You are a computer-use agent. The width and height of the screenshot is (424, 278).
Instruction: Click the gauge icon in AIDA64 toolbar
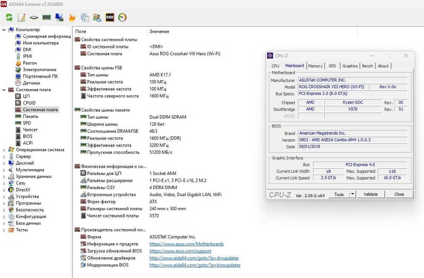[123, 17]
